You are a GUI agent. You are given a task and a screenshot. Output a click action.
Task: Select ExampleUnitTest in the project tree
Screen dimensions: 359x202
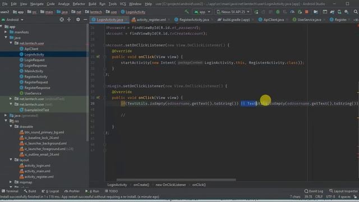click(36, 110)
